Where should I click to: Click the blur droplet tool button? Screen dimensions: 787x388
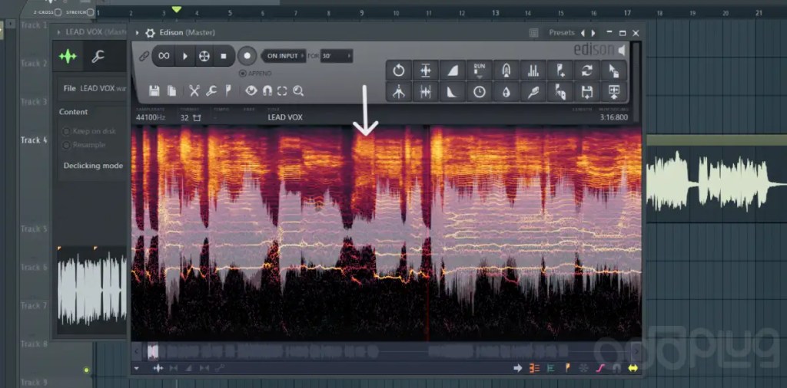tap(506, 92)
